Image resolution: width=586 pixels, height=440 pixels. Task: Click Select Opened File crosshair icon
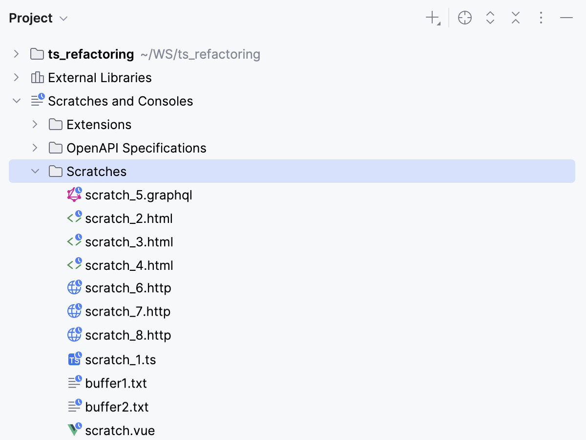click(x=465, y=19)
